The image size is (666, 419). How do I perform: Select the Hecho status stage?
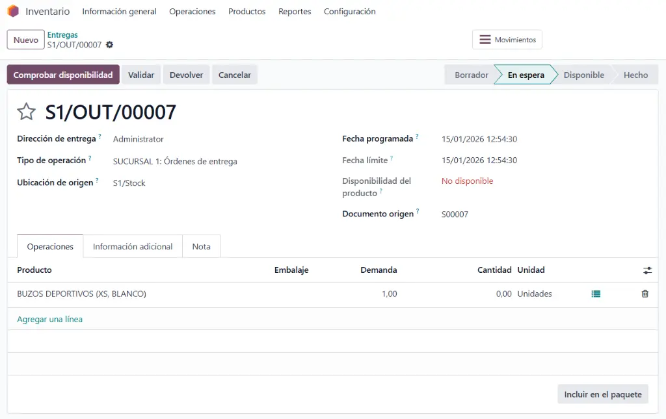click(x=635, y=75)
